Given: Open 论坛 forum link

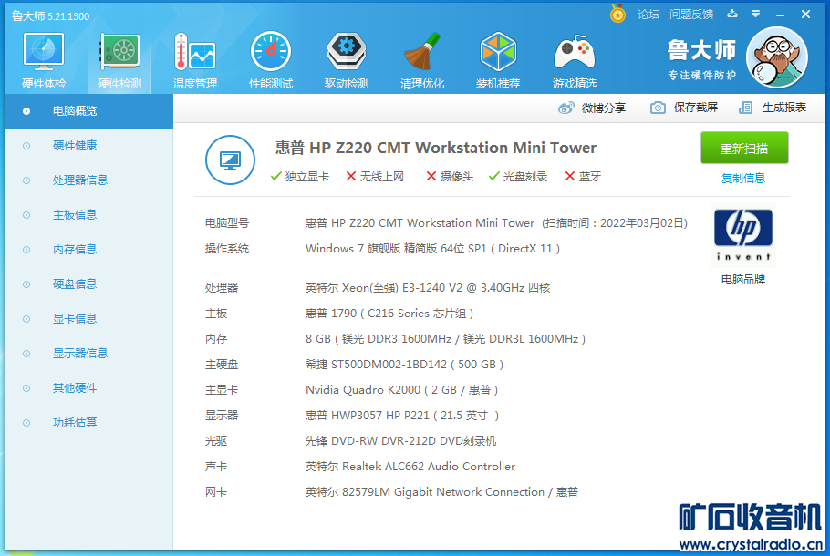Looking at the screenshot, I should point(648,15).
